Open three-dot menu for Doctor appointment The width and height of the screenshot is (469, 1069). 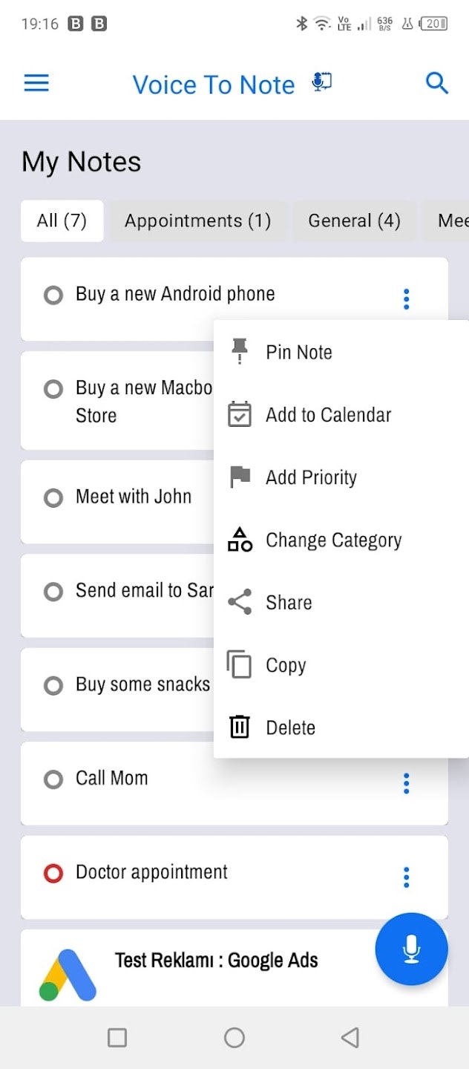tap(406, 877)
